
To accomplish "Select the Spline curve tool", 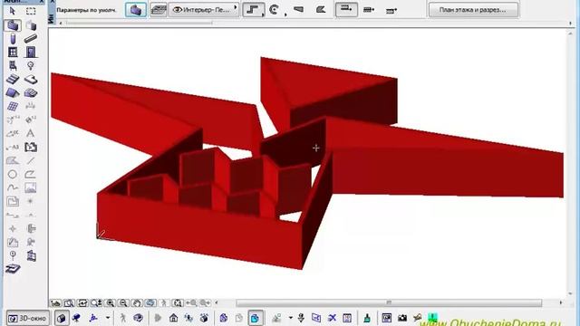I will (x=13, y=187).
